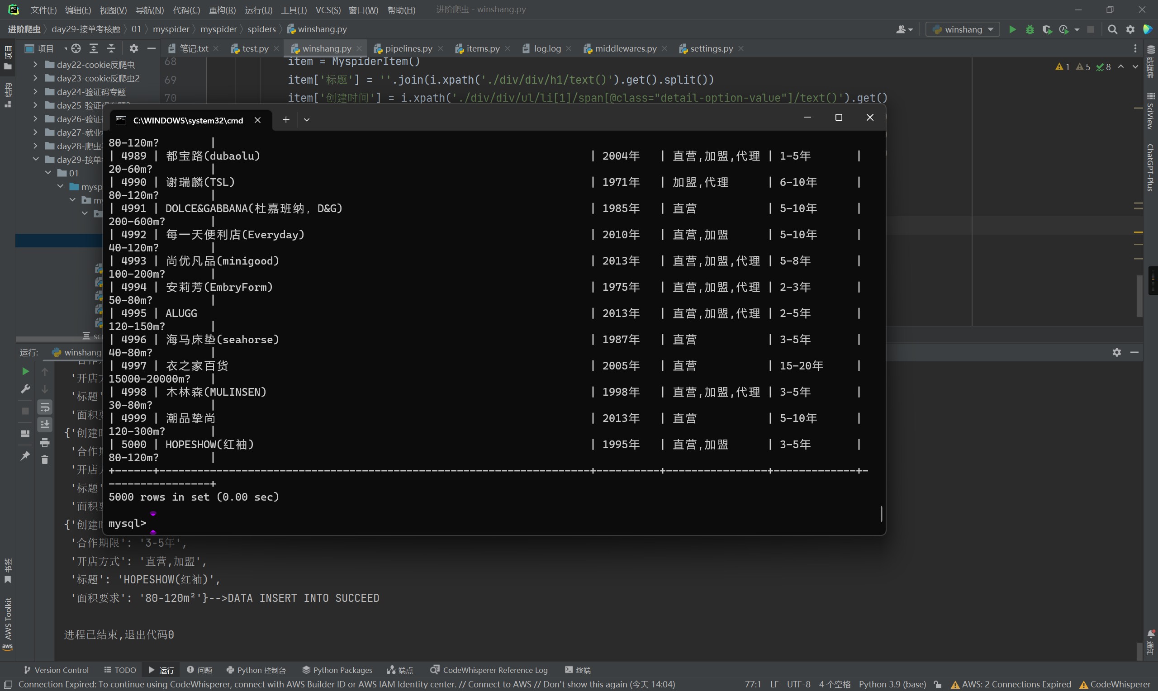Open the CodeWhisperer Reference Log
Viewport: 1158px width, 691px height.
[x=489, y=670]
